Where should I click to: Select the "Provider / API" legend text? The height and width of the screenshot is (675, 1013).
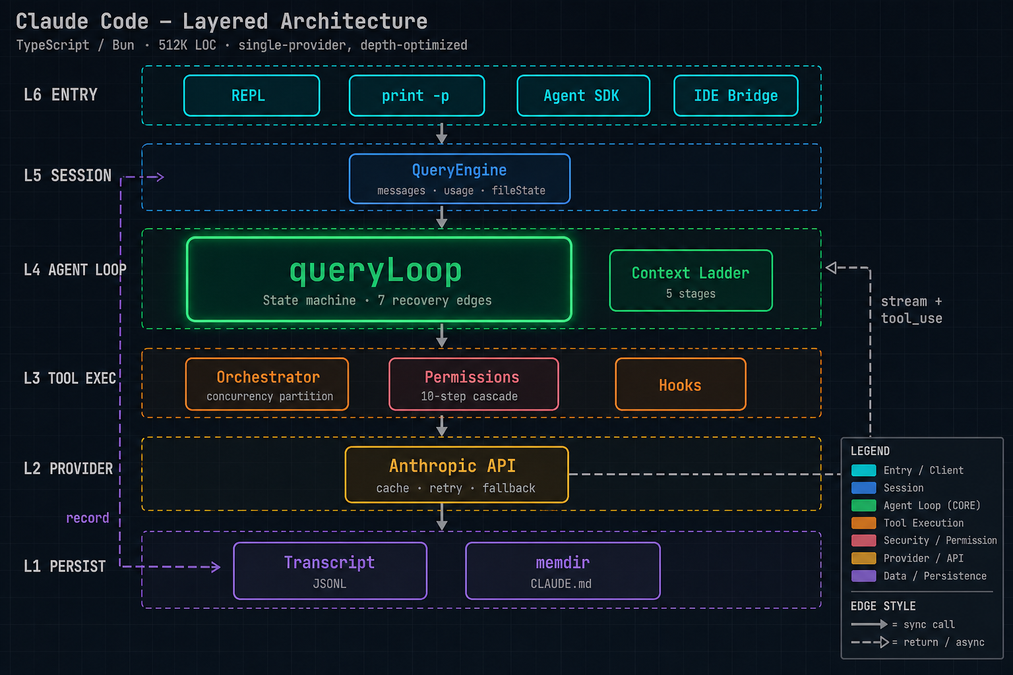[x=923, y=558]
